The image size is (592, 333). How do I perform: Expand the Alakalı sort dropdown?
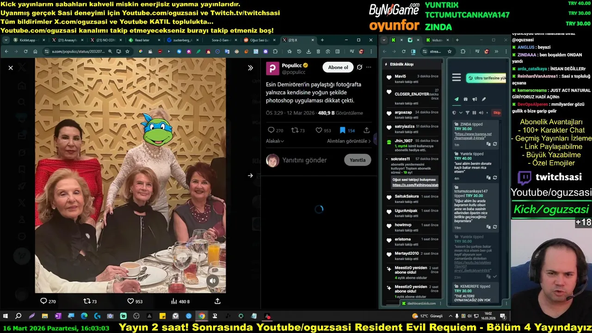point(275,141)
